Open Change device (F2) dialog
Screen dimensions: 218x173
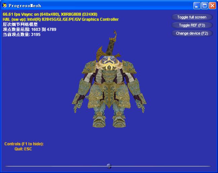click(x=192, y=33)
